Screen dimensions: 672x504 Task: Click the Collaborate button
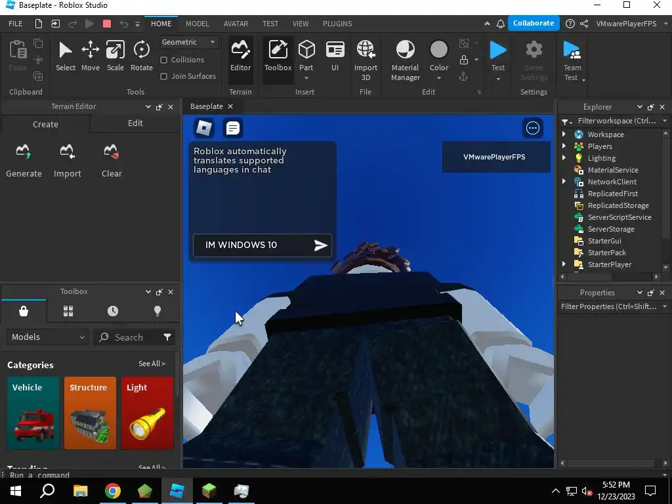pyautogui.click(x=534, y=23)
